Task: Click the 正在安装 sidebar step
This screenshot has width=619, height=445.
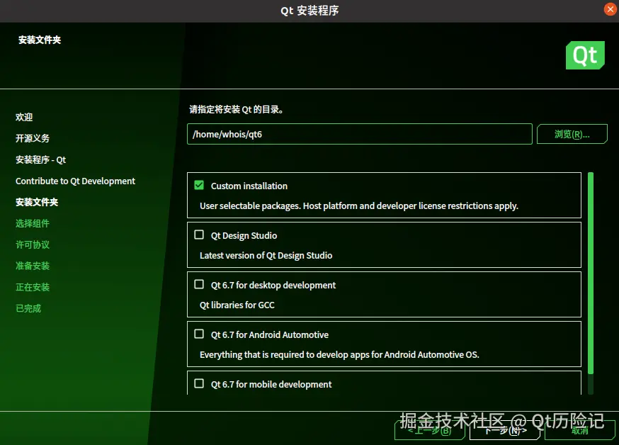Action: pyautogui.click(x=33, y=287)
